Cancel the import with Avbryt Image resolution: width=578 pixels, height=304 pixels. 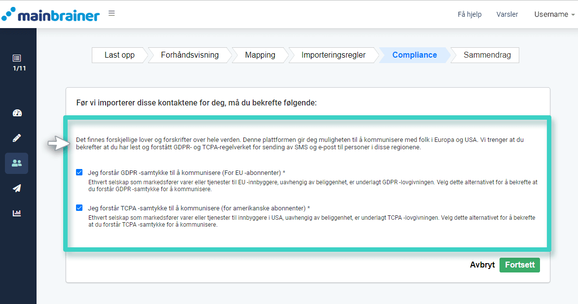click(482, 265)
